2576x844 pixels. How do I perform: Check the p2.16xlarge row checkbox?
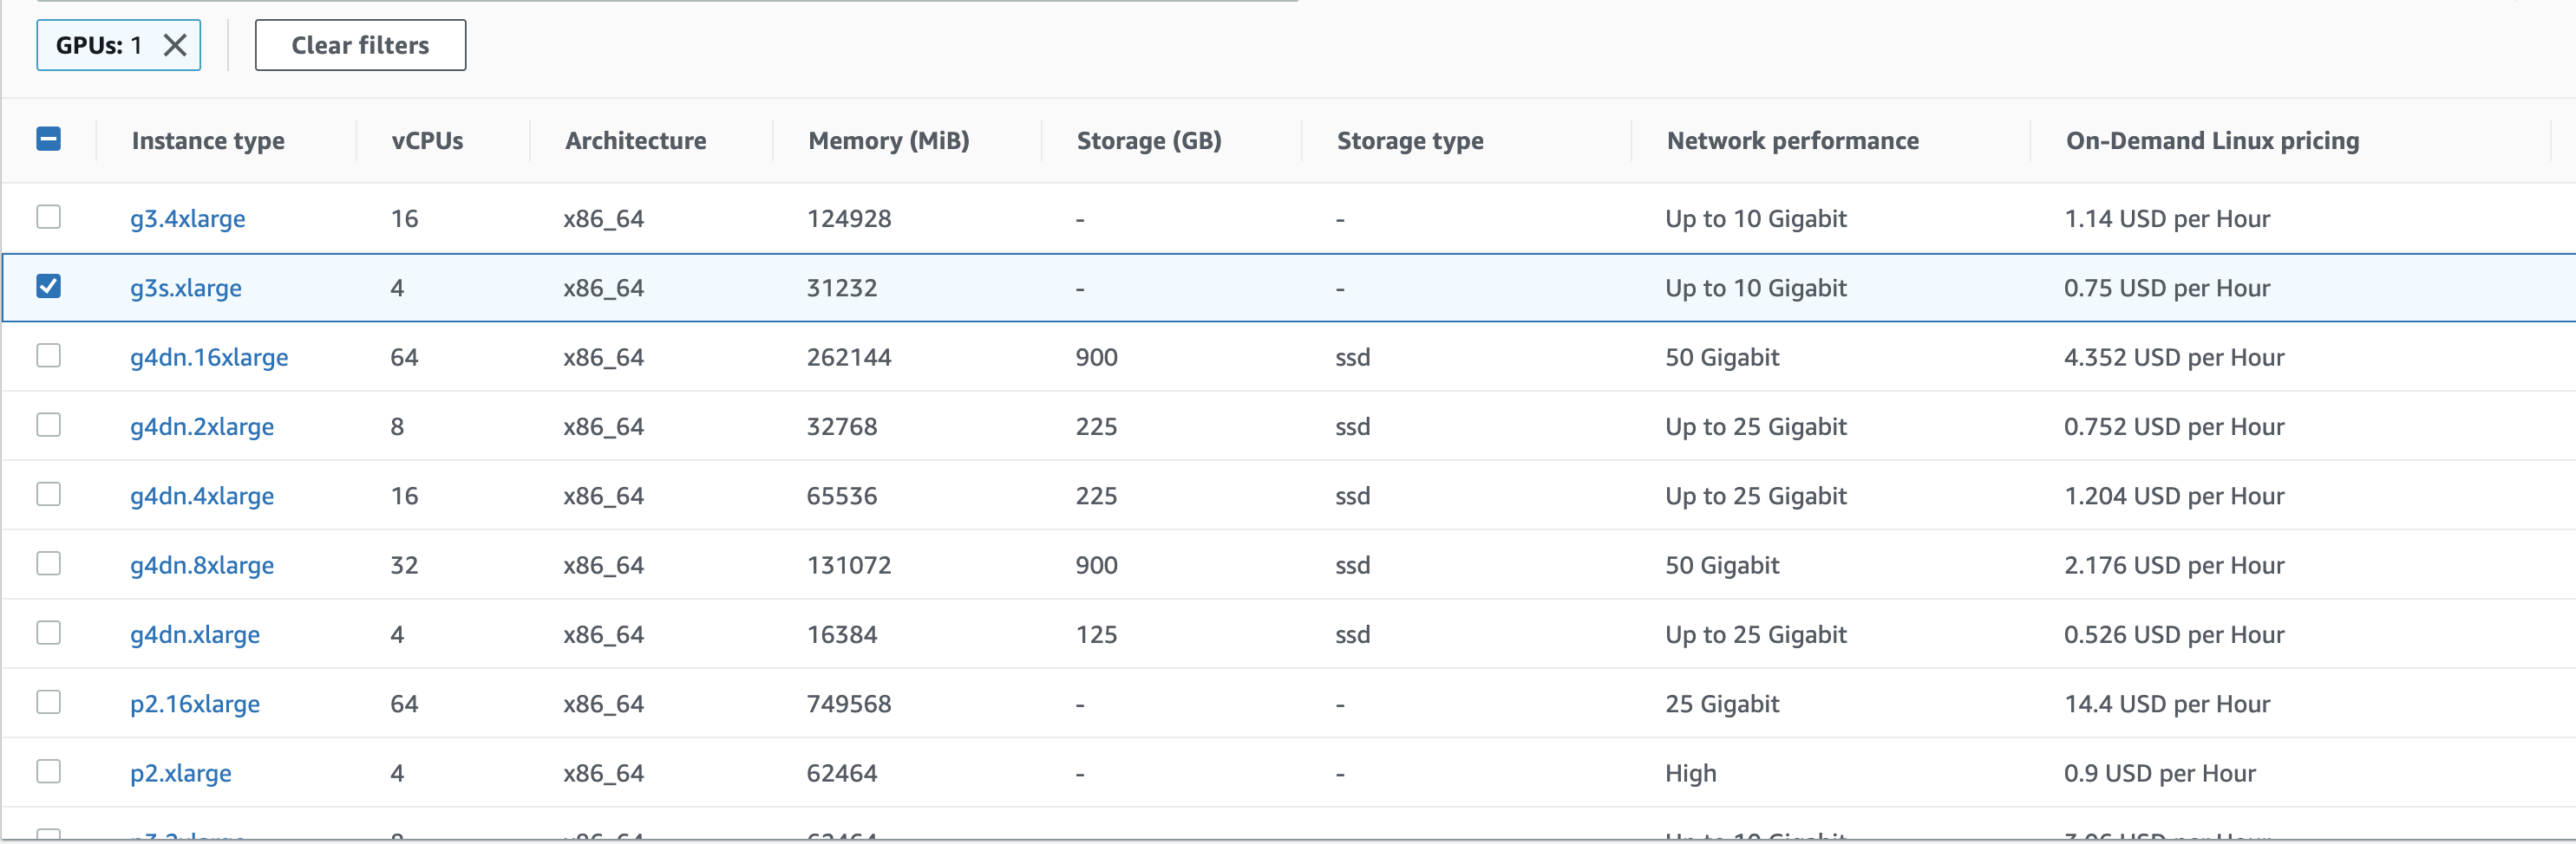[x=49, y=702]
